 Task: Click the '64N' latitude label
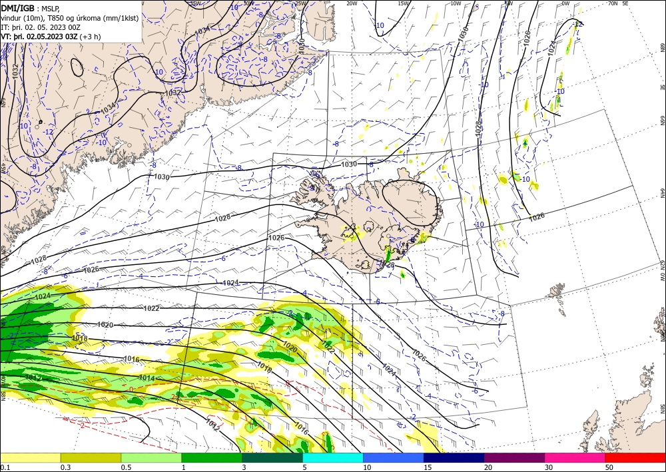click(x=663, y=193)
